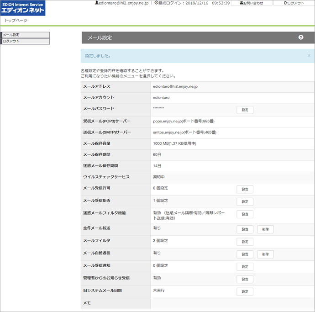Click 設定 button for メール受信拒否
This screenshot has height=312, width=315.
point(245,201)
